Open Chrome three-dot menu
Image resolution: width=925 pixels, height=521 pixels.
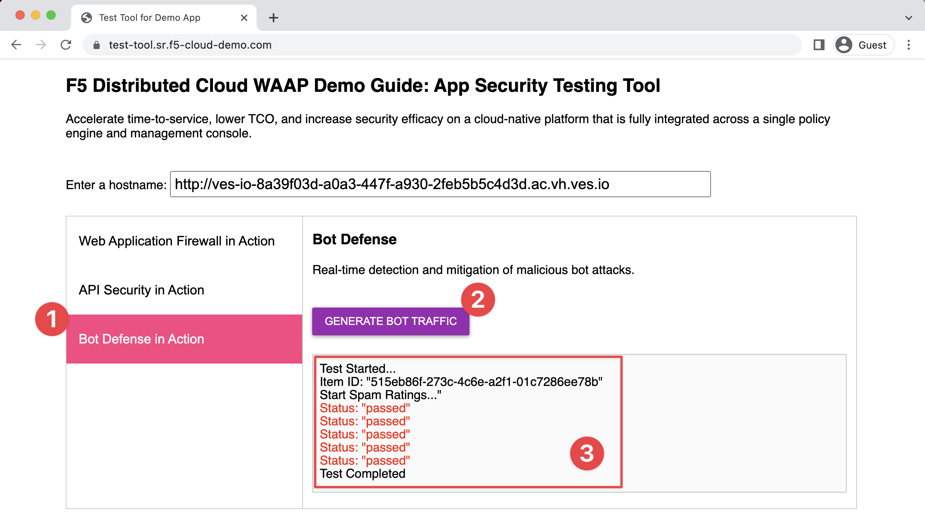[909, 45]
